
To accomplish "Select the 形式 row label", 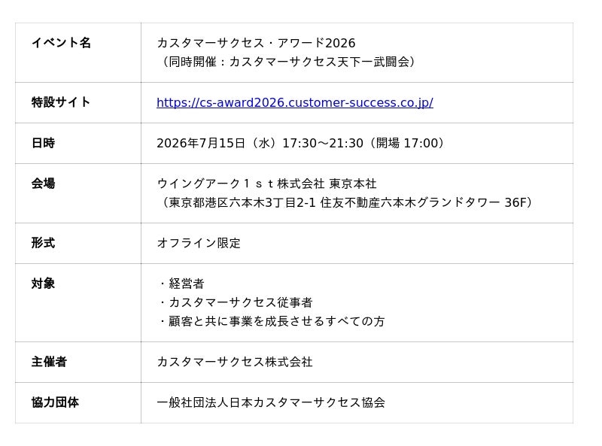I will tap(43, 243).
